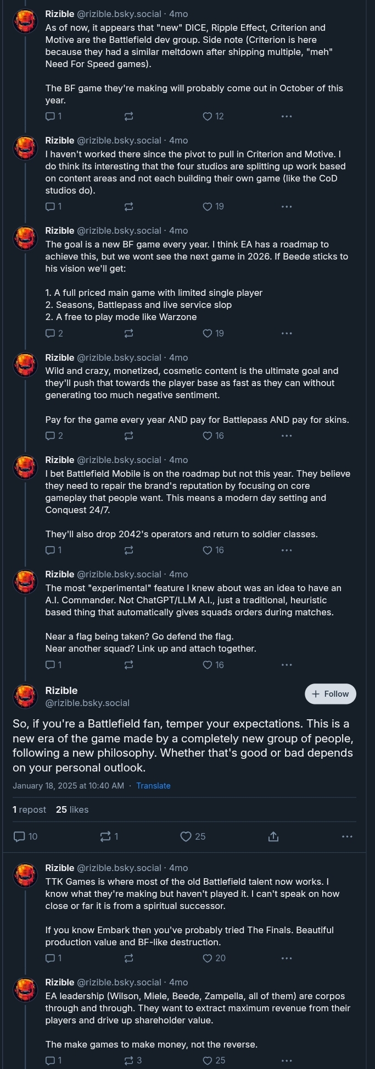
Task: Open the 25 likes list of main post
Action: 72,809
